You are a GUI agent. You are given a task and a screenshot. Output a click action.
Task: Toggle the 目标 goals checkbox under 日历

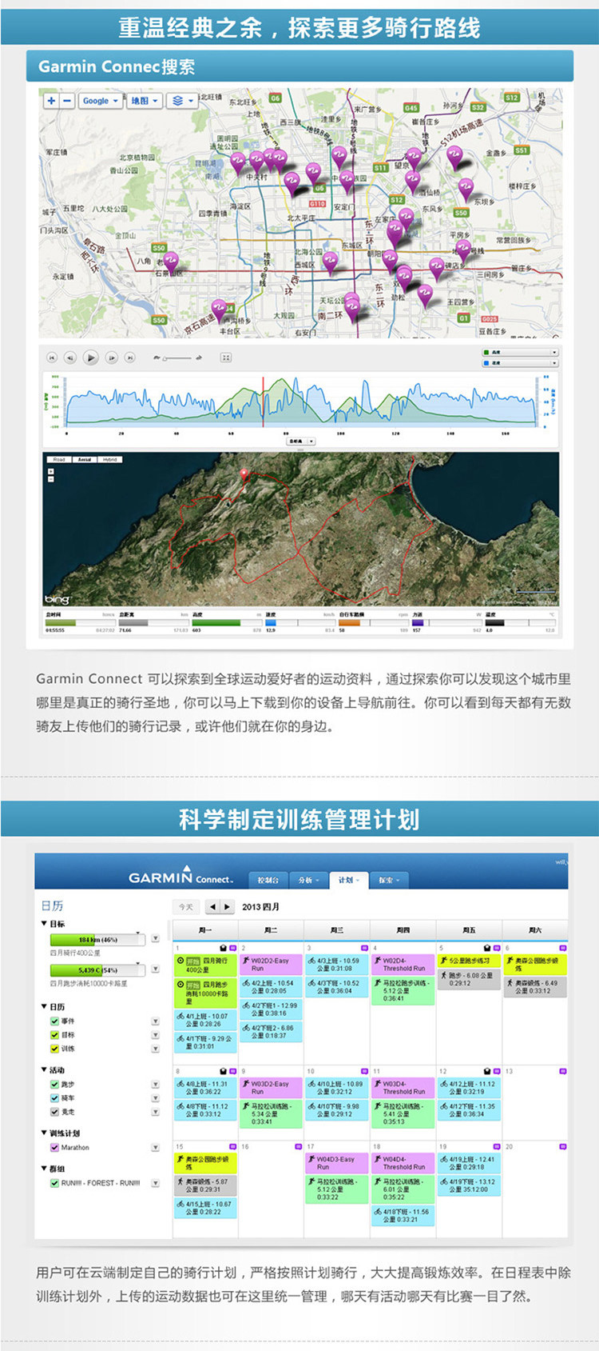pos(54,1034)
